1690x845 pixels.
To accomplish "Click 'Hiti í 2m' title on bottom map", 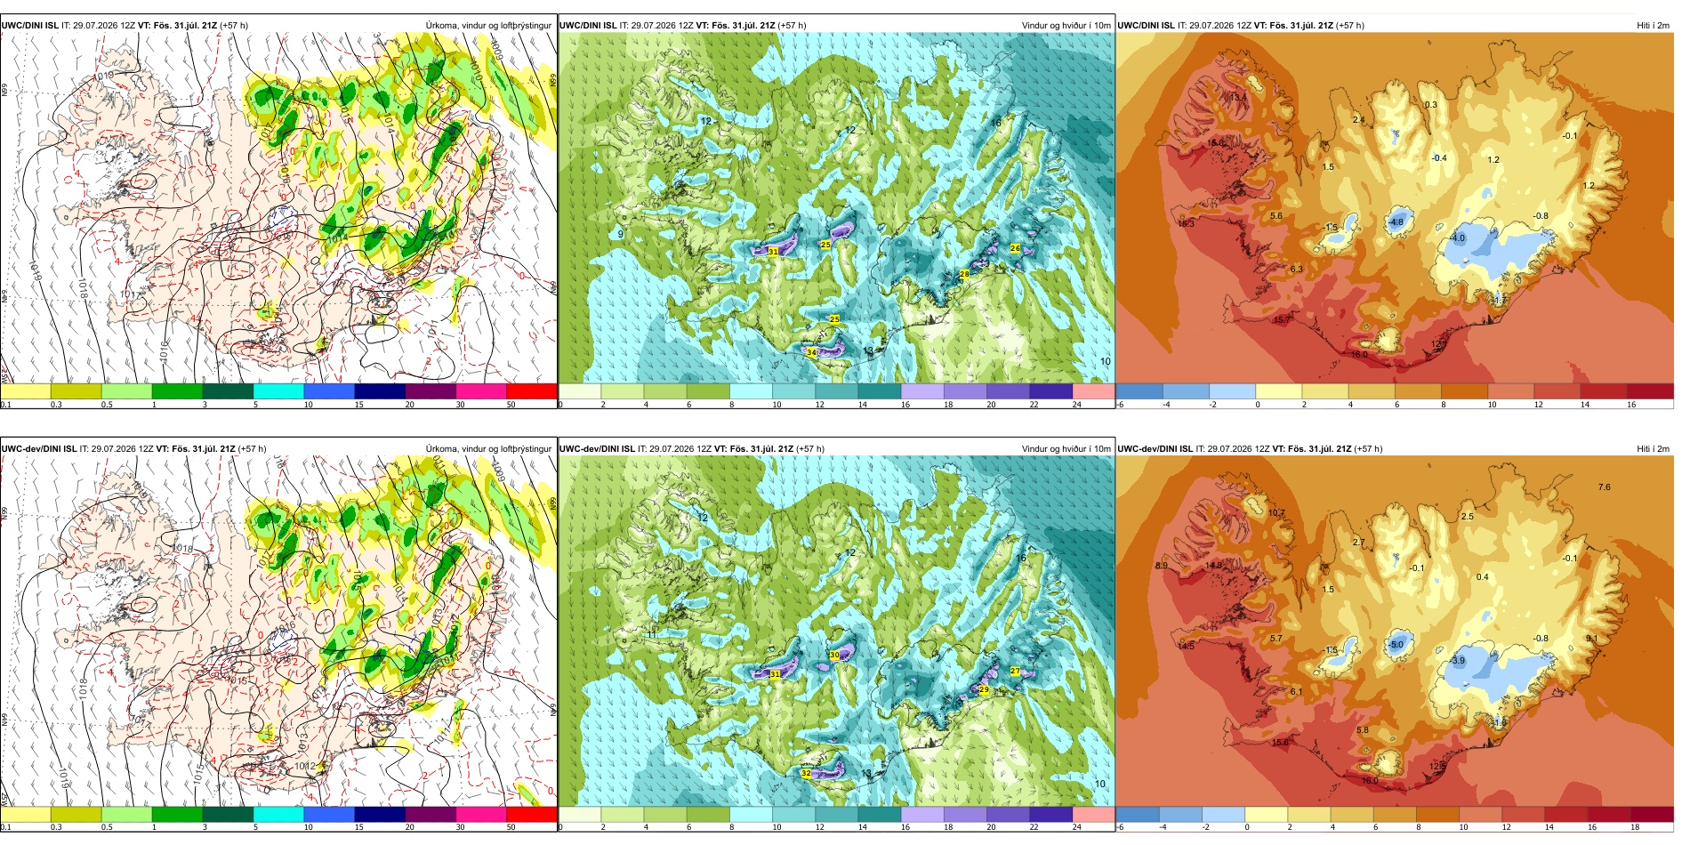I will pyautogui.click(x=1653, y=449).
